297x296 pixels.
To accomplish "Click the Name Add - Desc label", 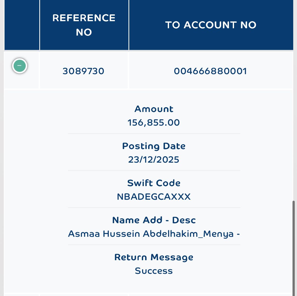I will pos(154,220).
